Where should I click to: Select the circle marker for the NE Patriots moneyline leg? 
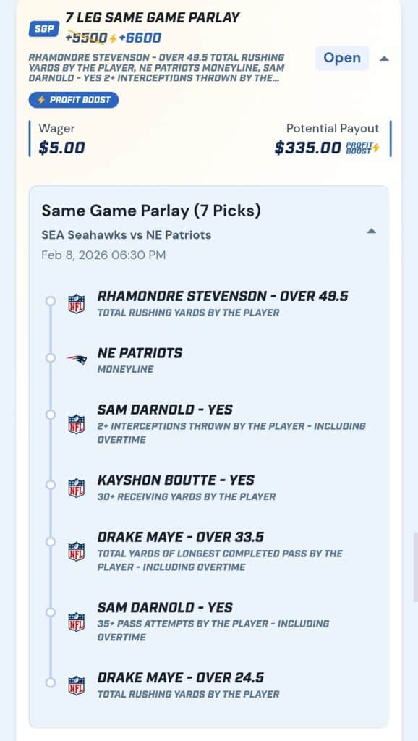[49, 357]
